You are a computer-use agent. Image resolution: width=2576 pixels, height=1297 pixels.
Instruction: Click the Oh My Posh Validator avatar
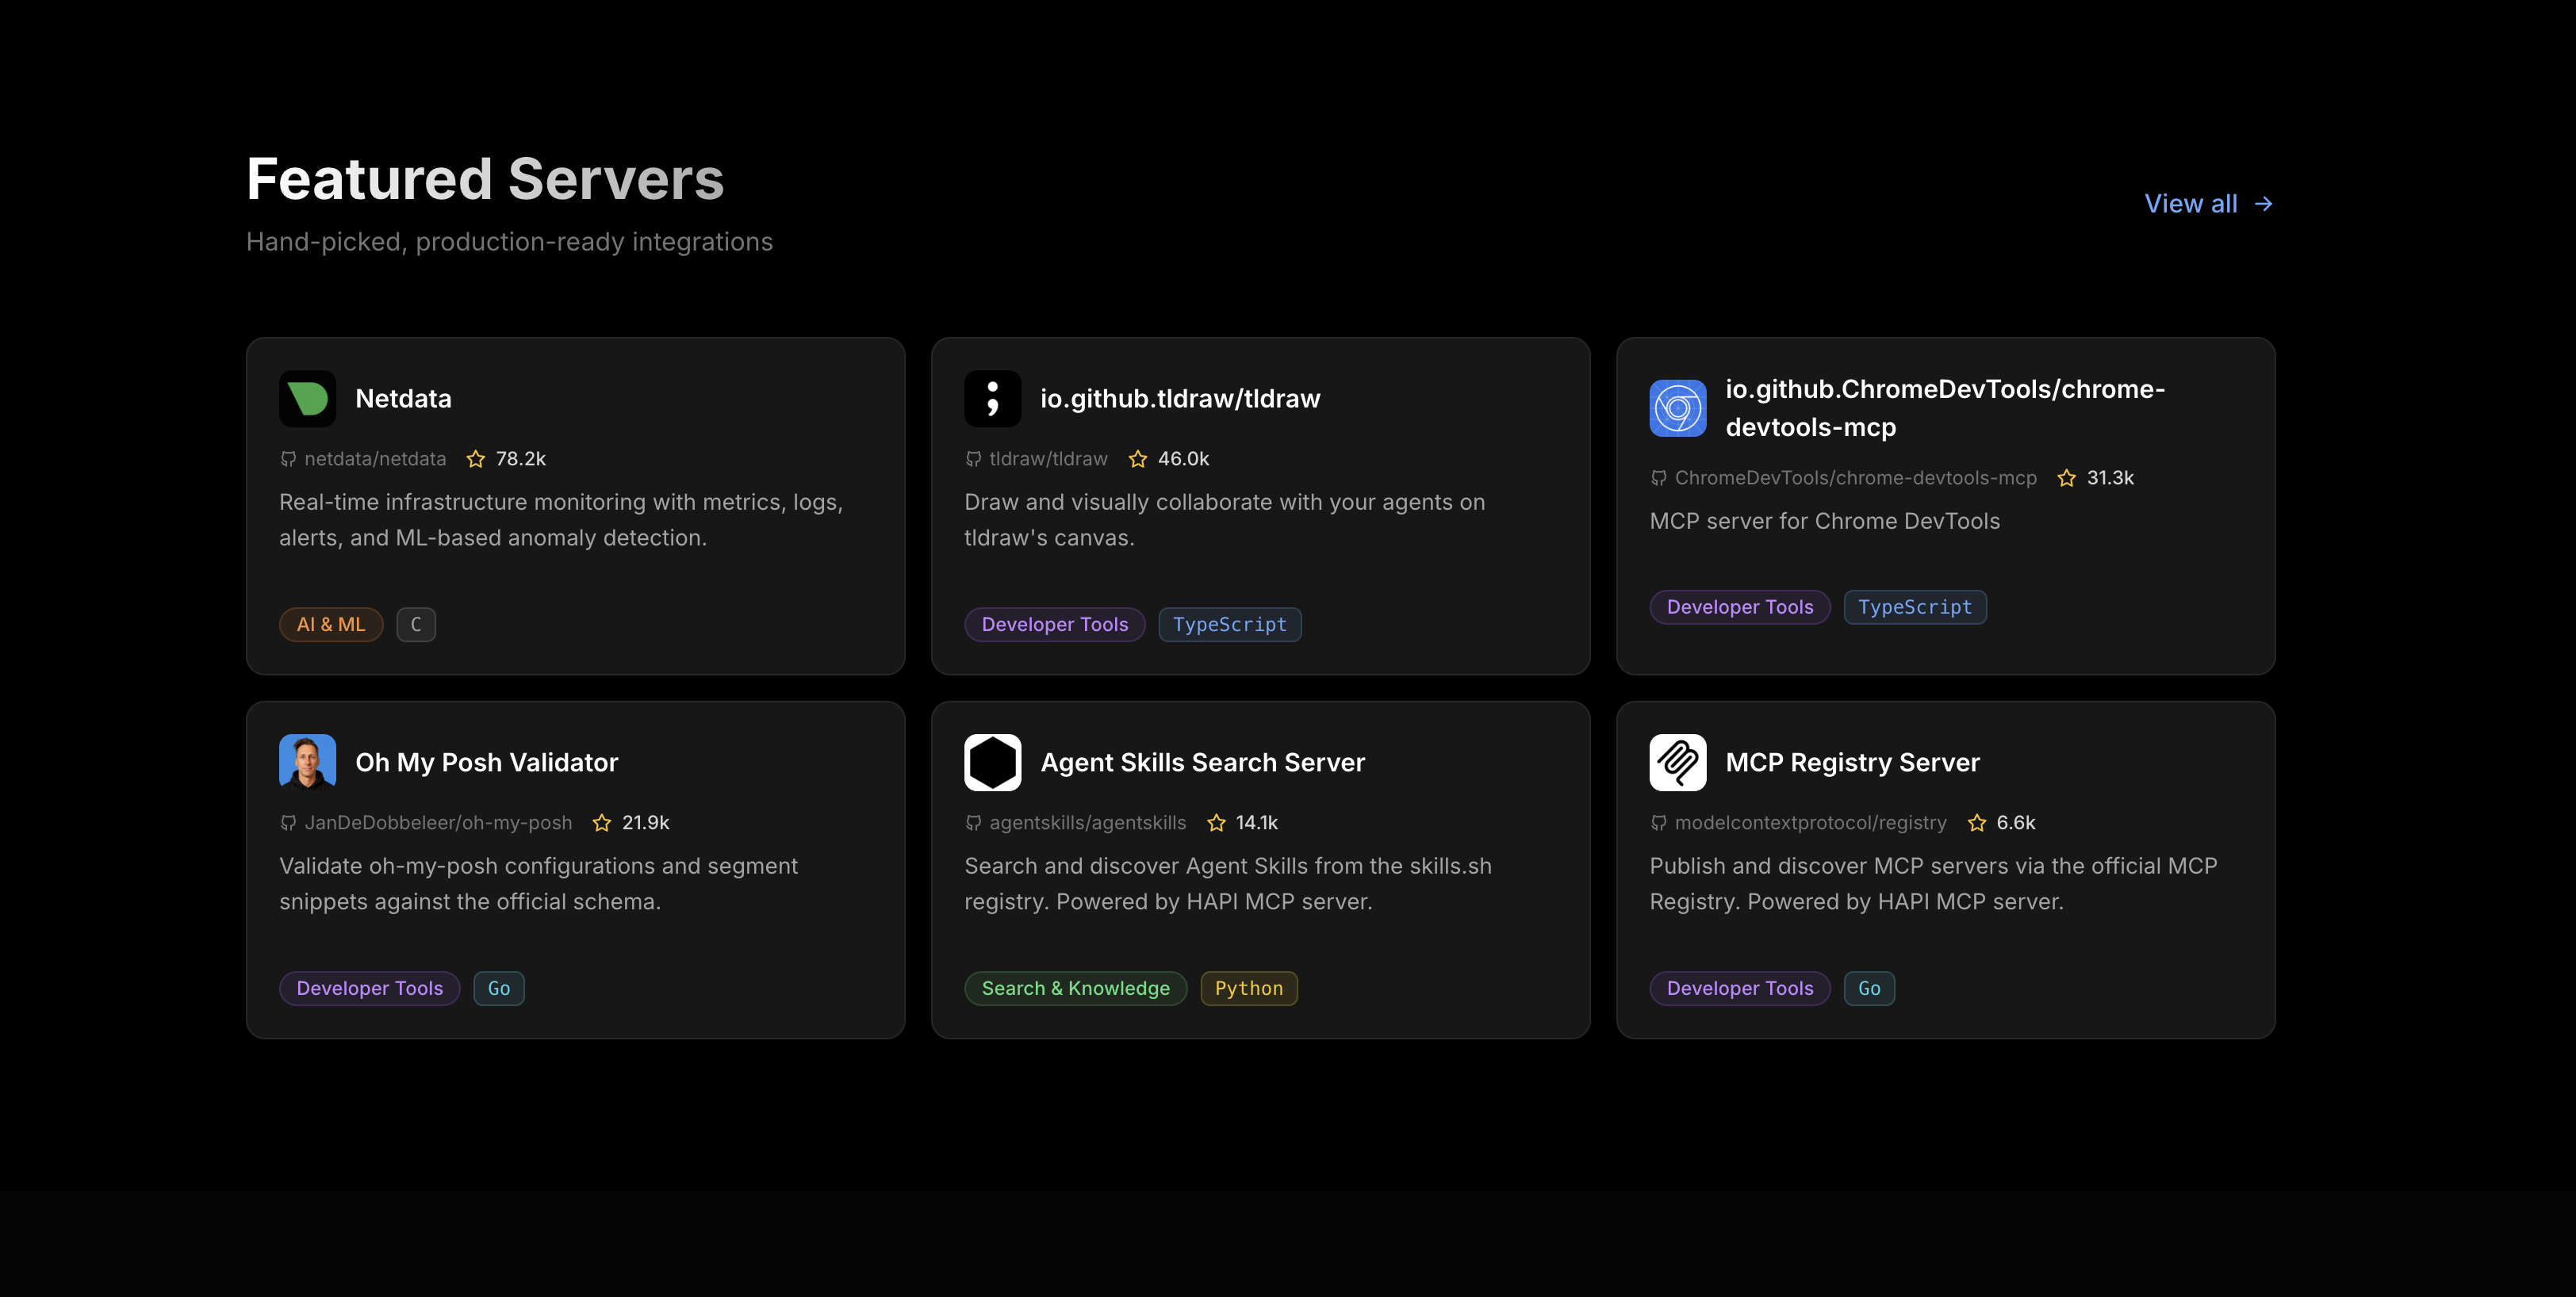[307, 763]
